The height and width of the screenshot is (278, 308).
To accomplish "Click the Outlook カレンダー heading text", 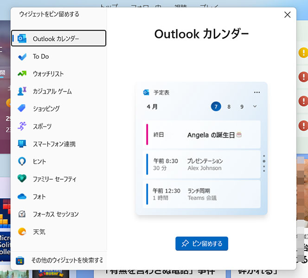I will pos(201,34).
